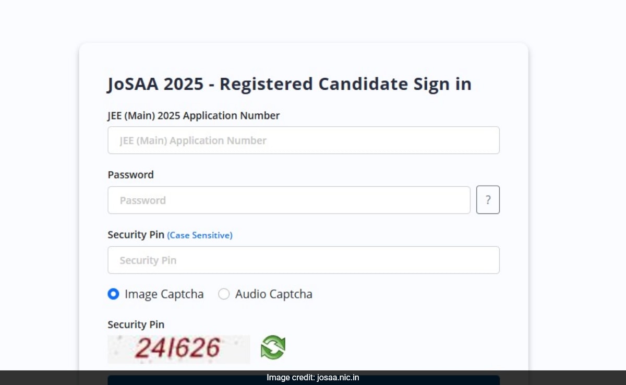
Task: Click the Image credit josaa.nic.in caption
Action: point(313,378)
